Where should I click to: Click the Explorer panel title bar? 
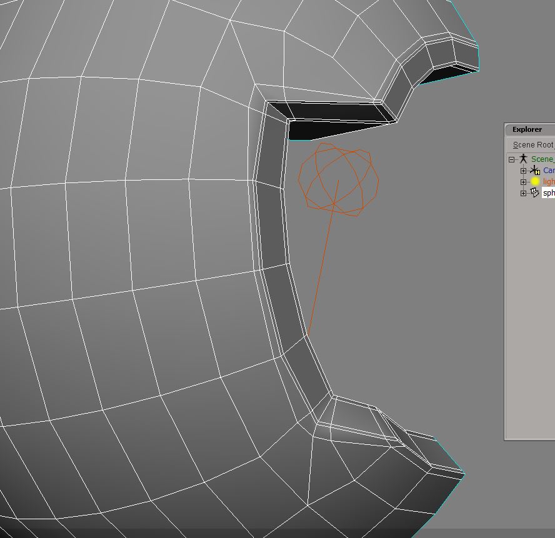530,129
